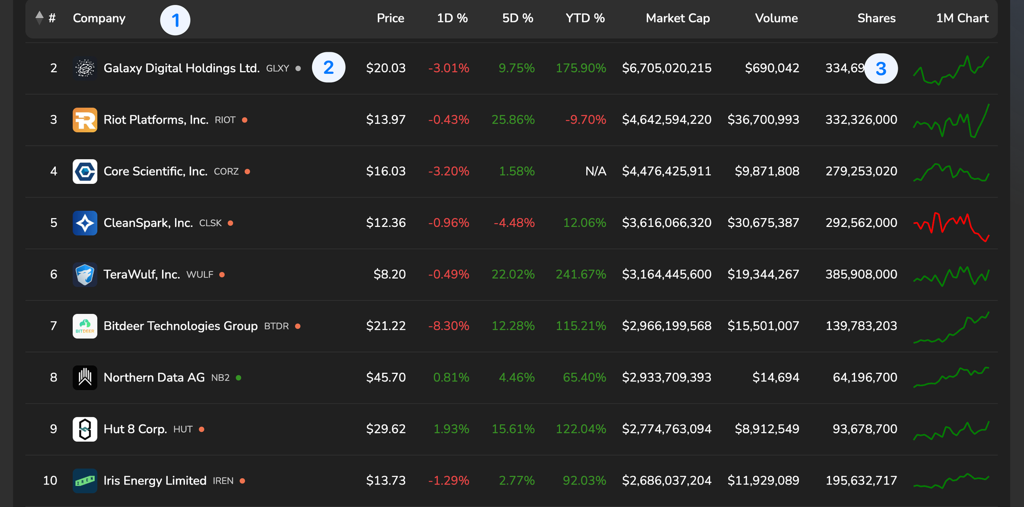Click the blue annotation marker 2
The width and height of the screenshot is (1024, 507).
pyautogui.click(x=329, y=68)
